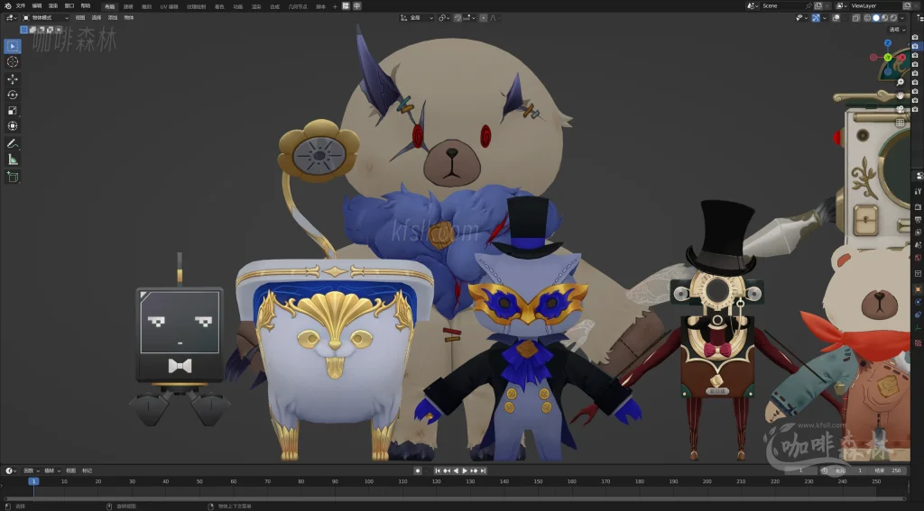Switch to the 建模 Modeling workspace tab
The height and width of the screenshot is (511, 924).
[x=128, y=6]
